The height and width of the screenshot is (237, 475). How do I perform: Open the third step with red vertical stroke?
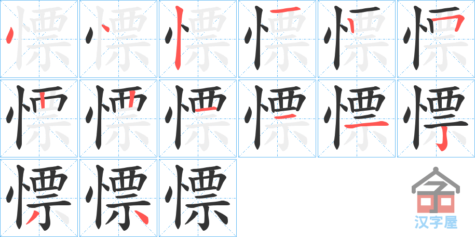pyautogui.click(x=198, y=39)
